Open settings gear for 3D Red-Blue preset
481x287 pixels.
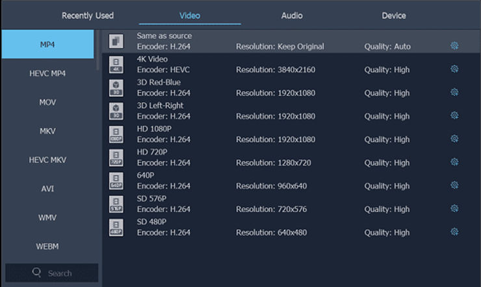click(x=454, y=92)
